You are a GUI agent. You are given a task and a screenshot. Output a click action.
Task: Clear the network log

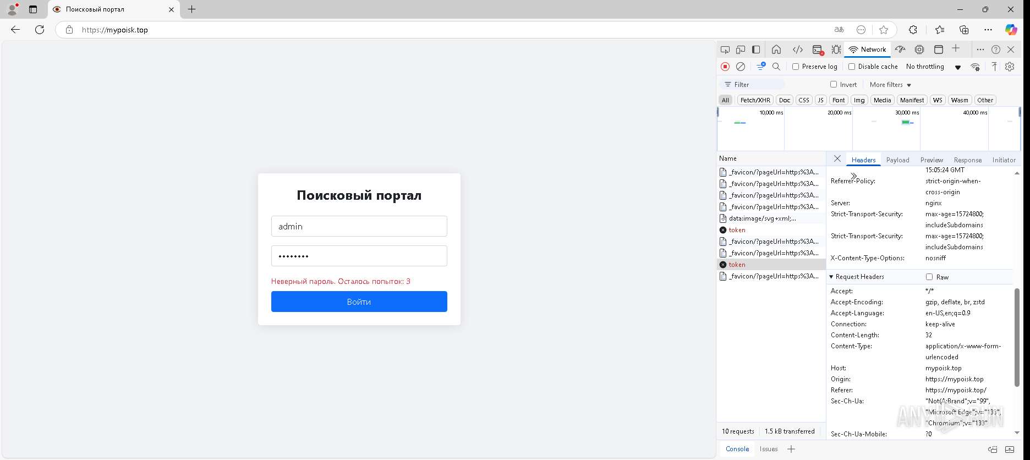click(x=741, y=67)
